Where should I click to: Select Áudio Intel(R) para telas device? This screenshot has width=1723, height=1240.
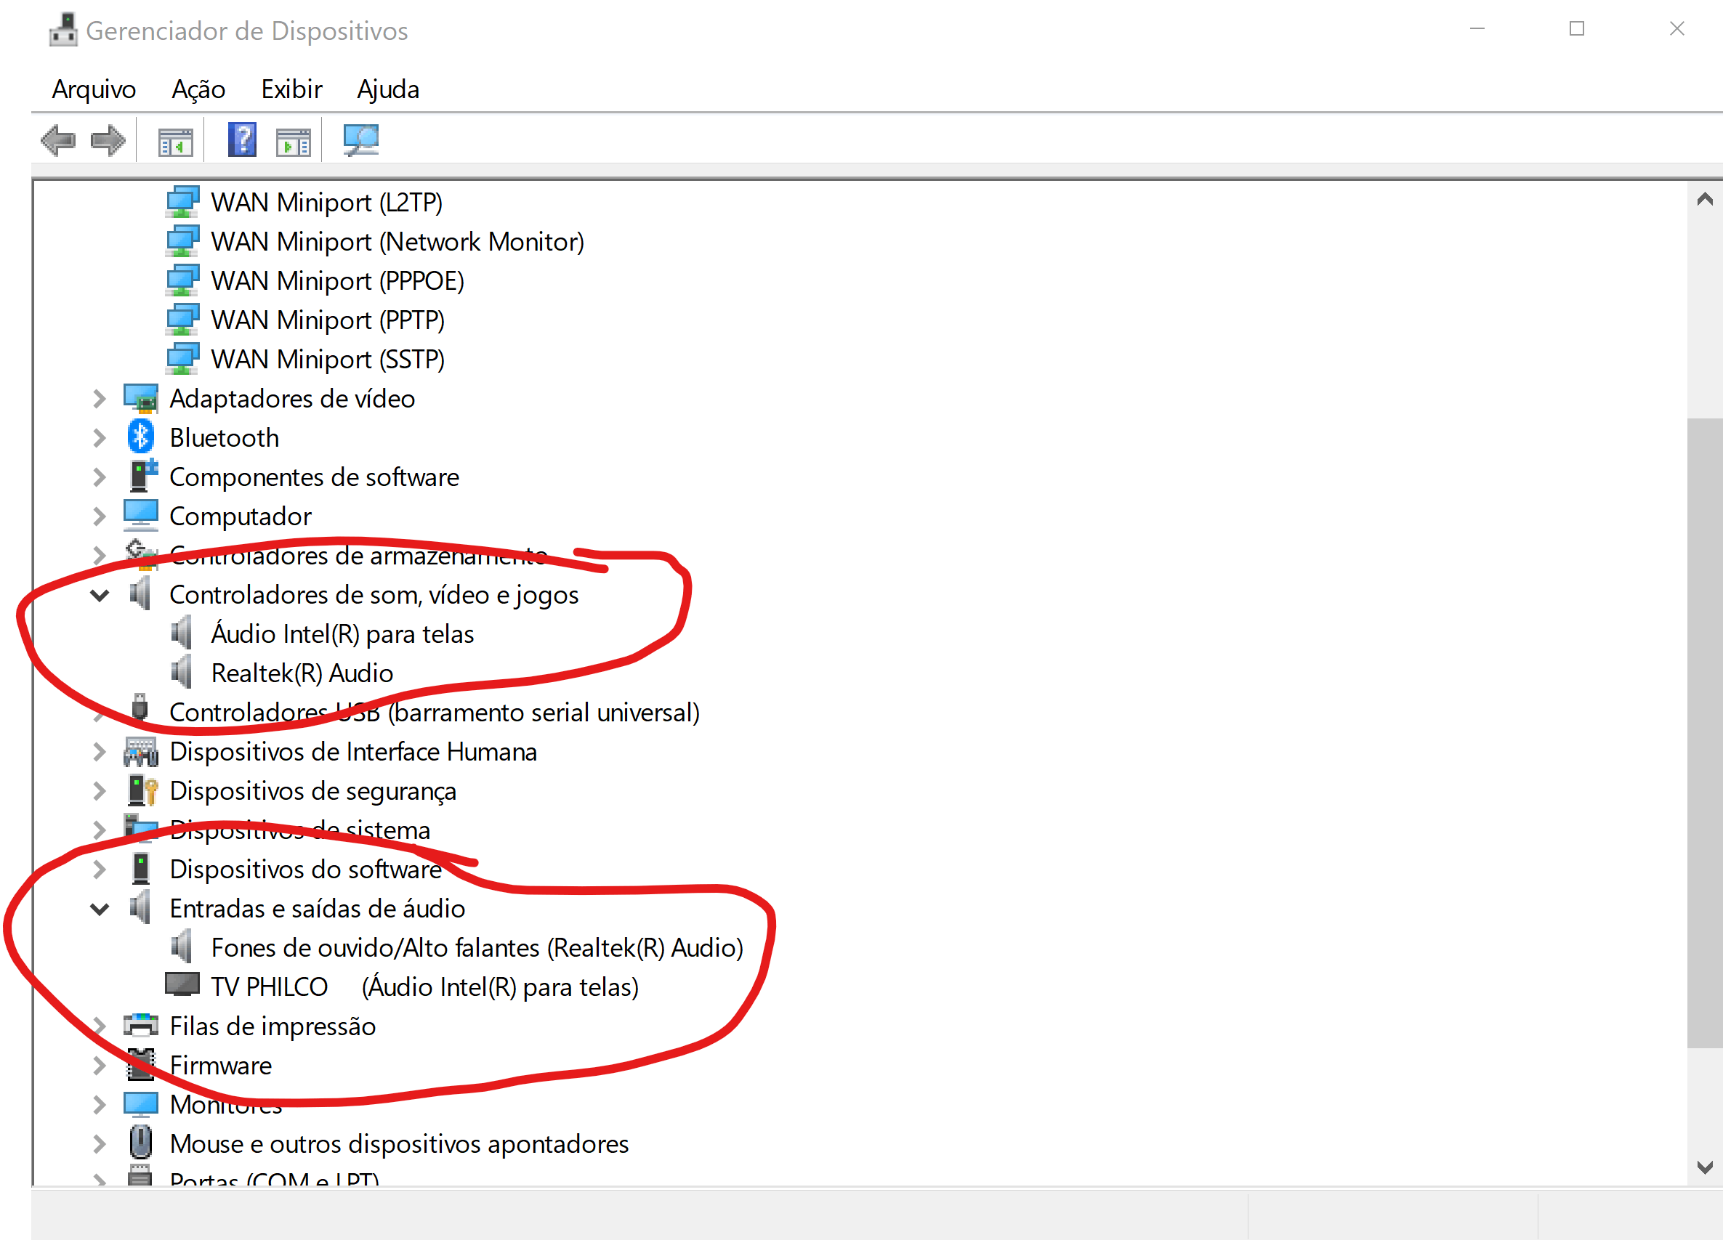click(342, 634)
